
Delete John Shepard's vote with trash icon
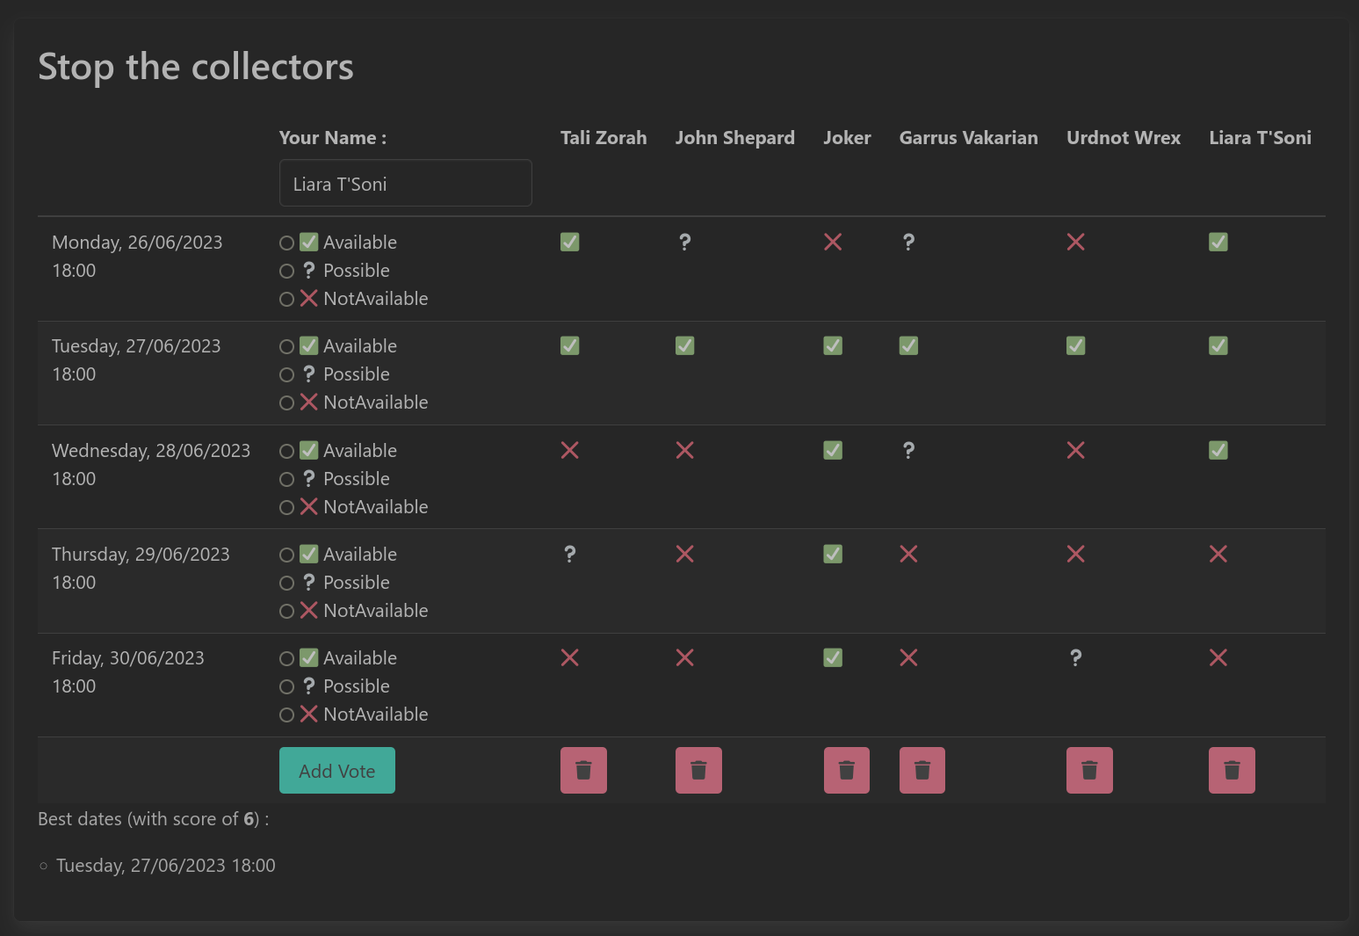tap(698, 770)
